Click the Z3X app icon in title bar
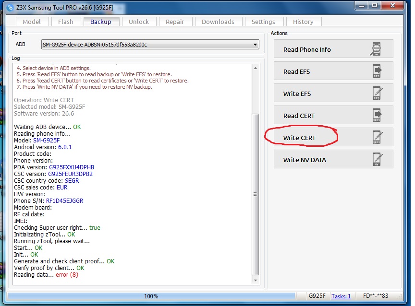This screenshot has width=415, height=306. (x=10, y=8)
